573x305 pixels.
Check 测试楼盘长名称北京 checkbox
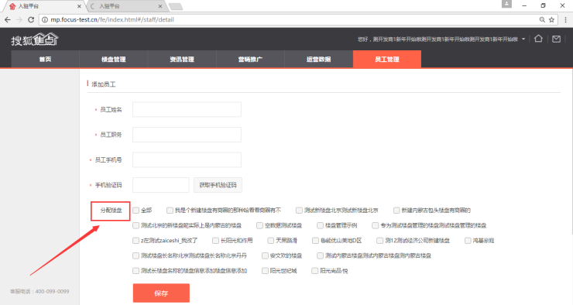click(x=136, y=255)
